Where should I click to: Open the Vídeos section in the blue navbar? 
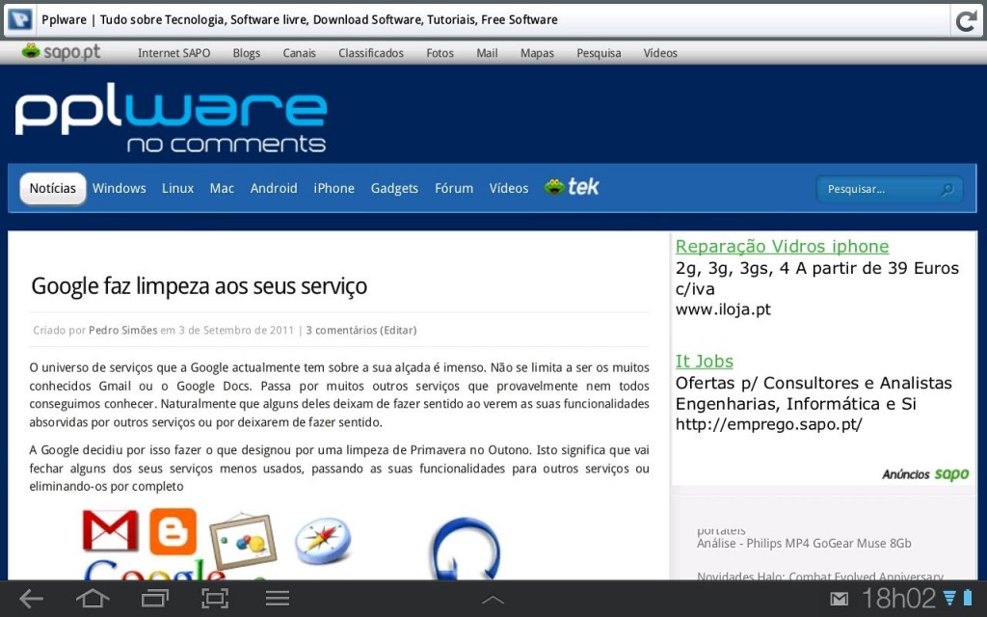tap(509, 188)
